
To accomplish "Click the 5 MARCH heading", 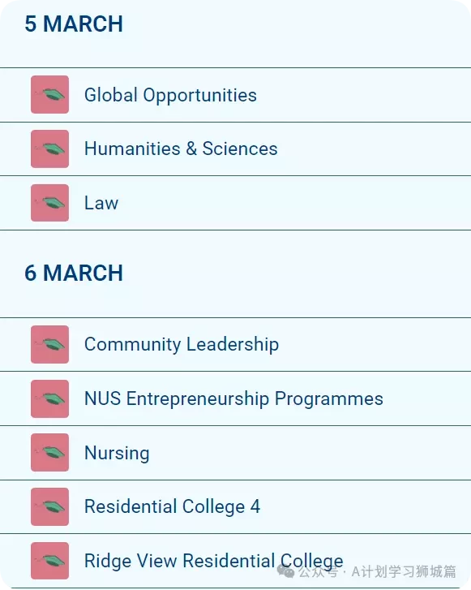I will (x=74, y=24).
